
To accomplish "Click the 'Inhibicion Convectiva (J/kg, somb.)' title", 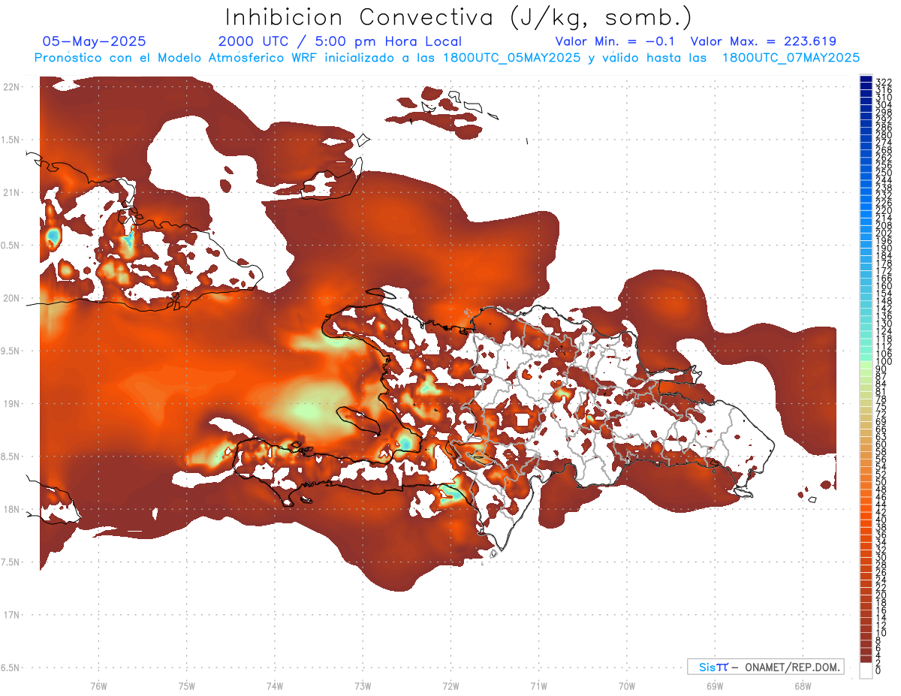I will click(x=459, y=17).
